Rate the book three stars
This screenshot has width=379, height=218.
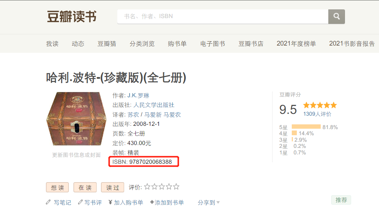(162, 187)
